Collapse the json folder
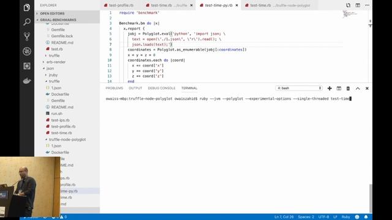This screenshot has height=220, width=392. 50,68
